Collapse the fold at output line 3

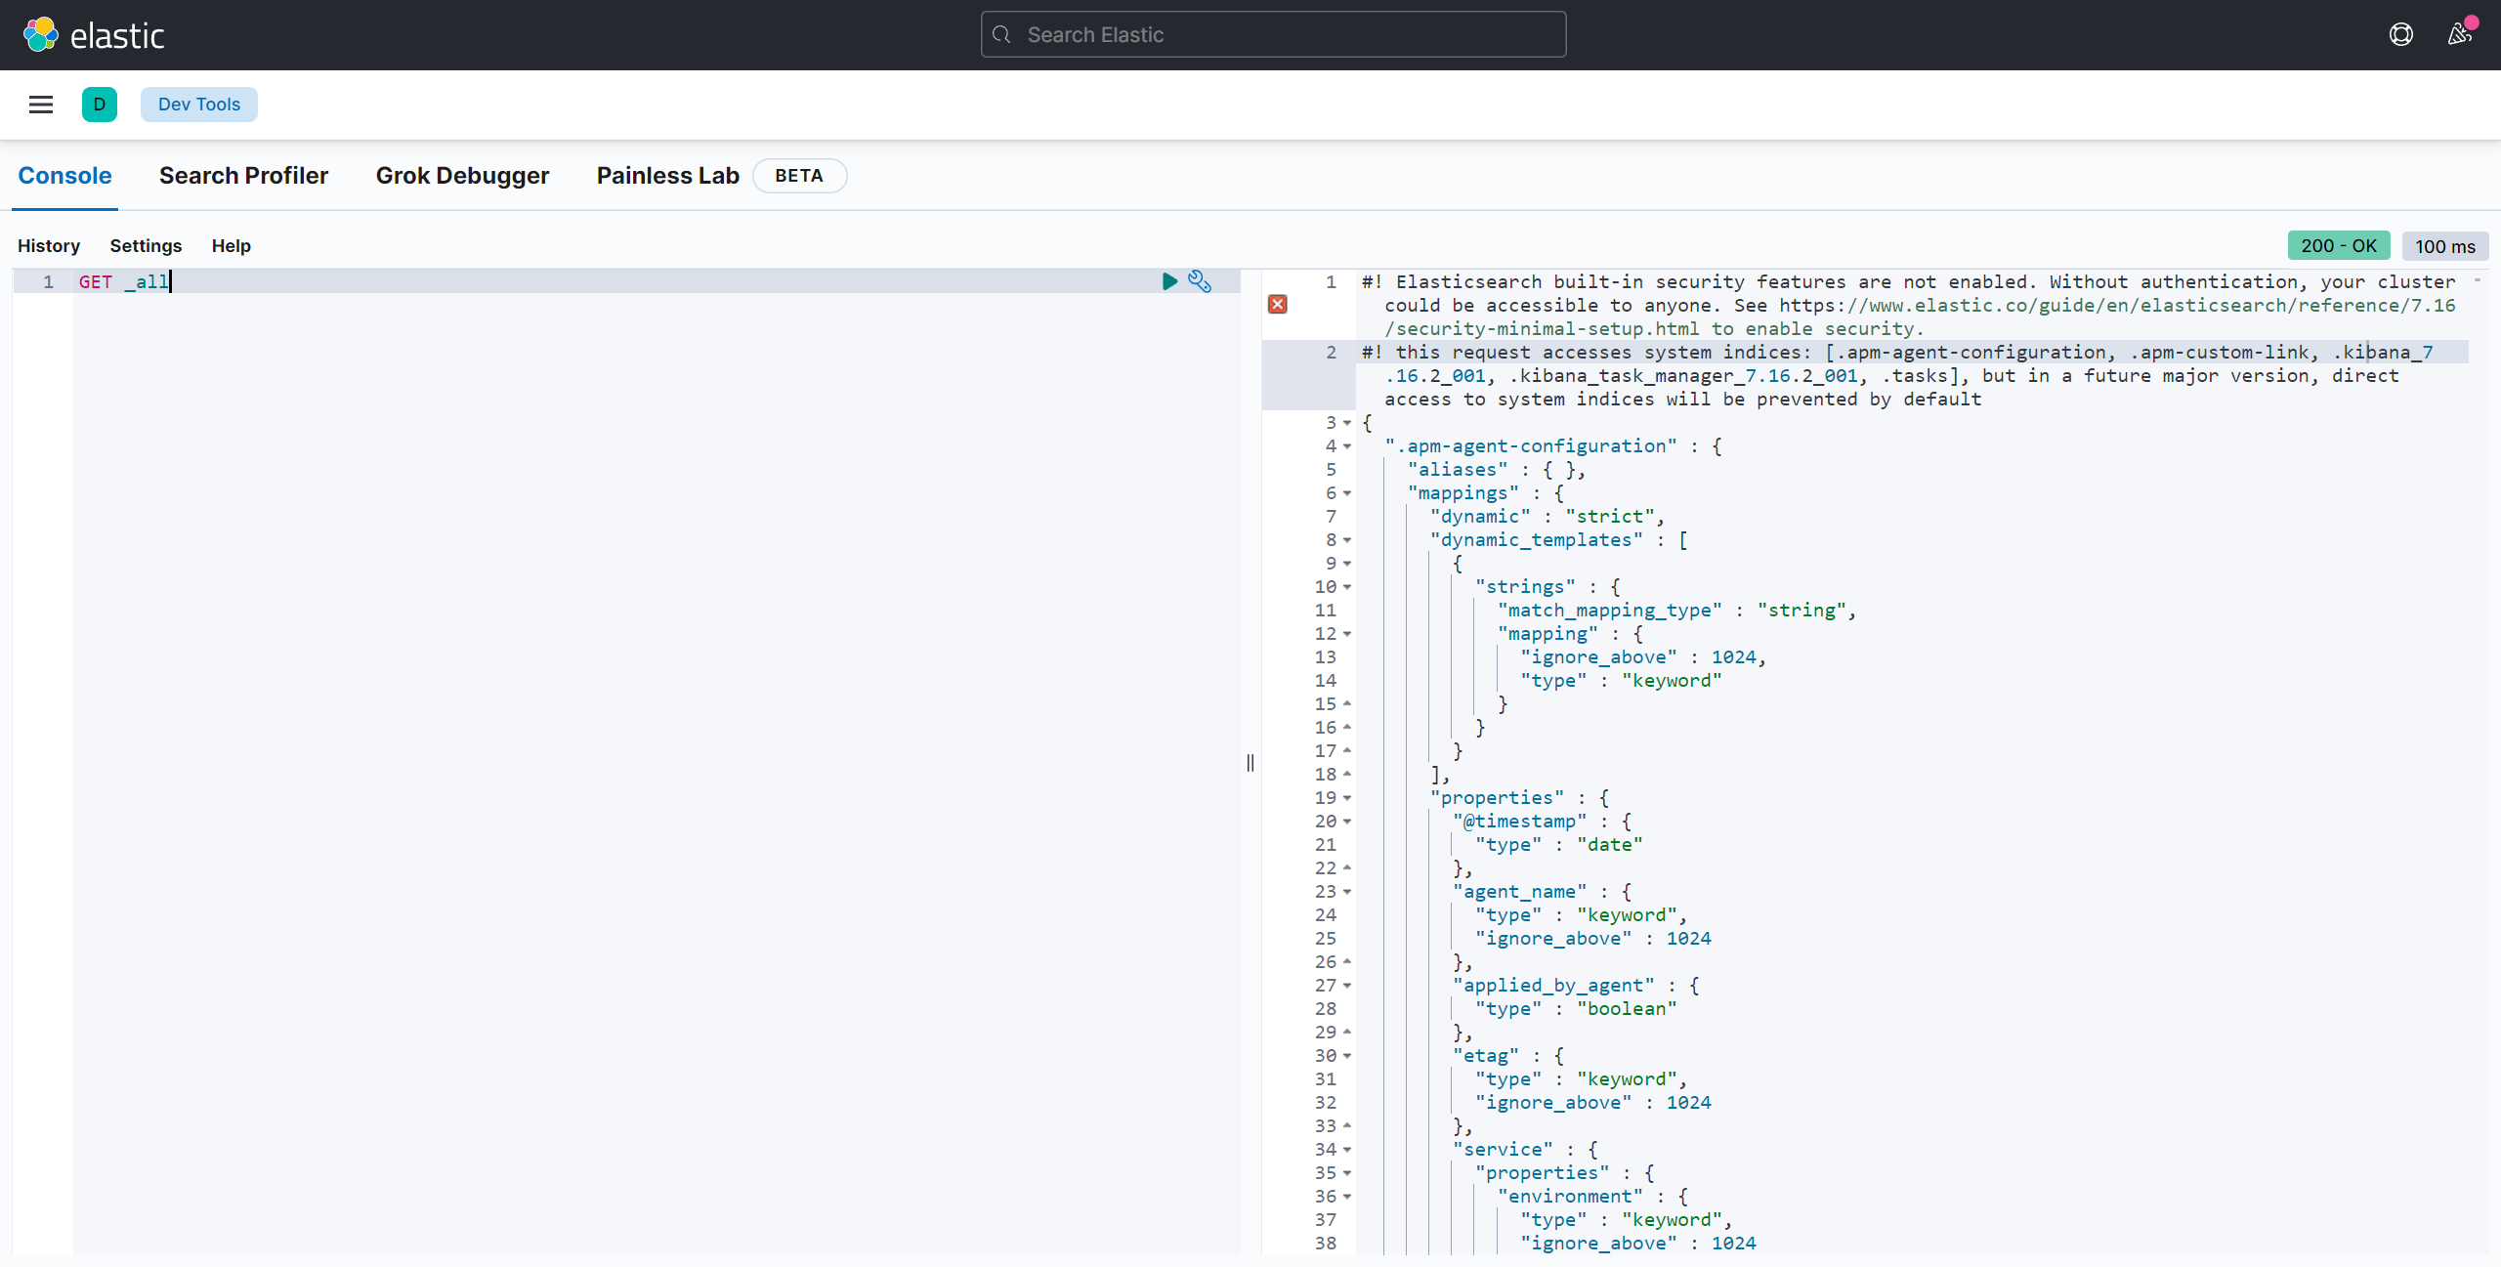1347,423
